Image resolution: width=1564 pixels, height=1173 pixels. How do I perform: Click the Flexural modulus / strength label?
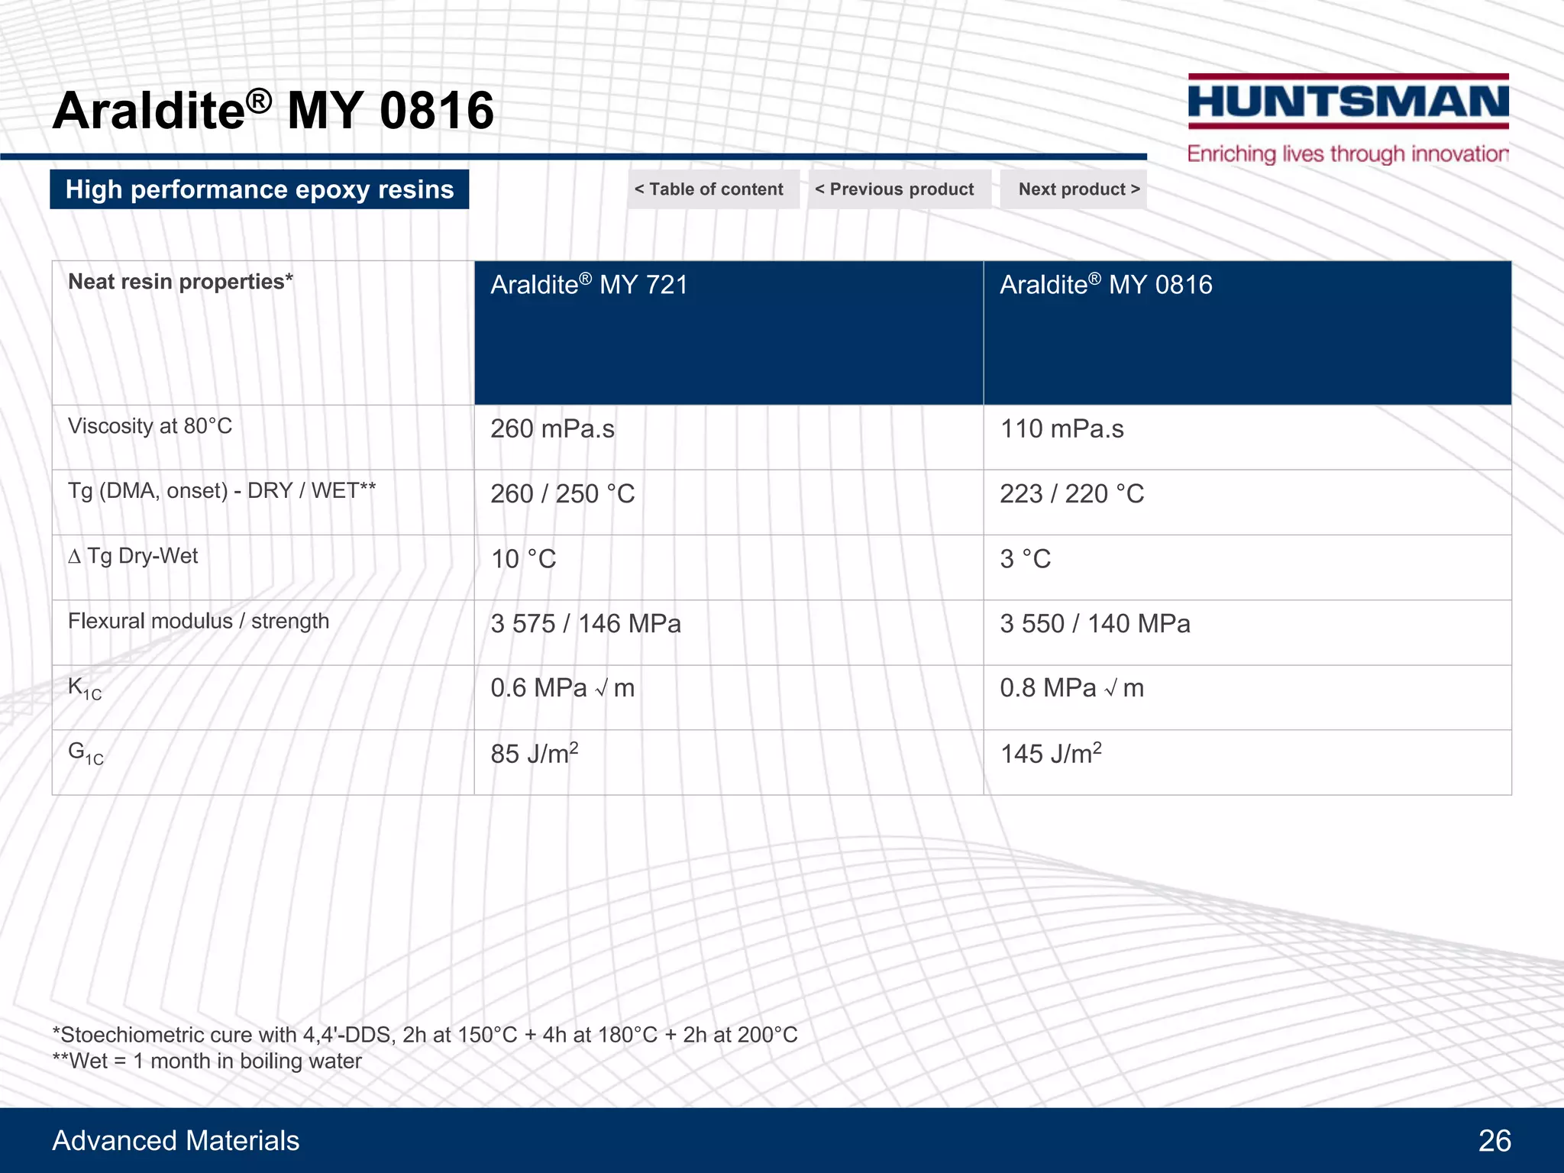199,622
